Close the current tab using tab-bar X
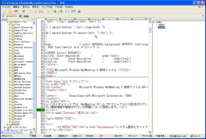Image resolution: width=206 pixels, height=139 pixels. [203, 16]
